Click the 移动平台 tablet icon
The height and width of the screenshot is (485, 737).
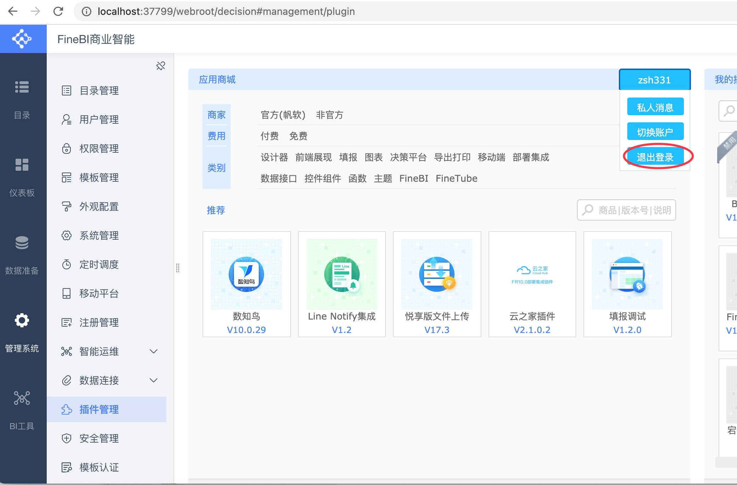(67, 293)
